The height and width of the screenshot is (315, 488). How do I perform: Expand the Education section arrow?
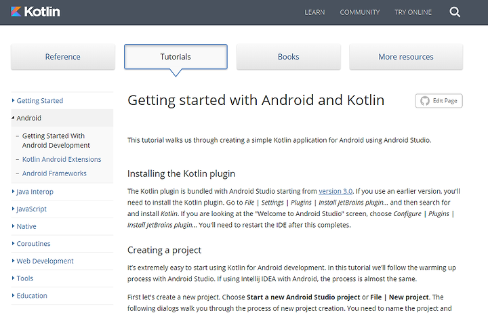pyautogui.click(x=13, y=295)
